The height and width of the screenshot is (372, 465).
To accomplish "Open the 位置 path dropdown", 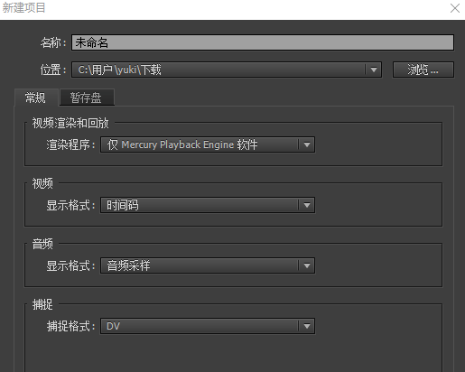I will (x=227, y=70).
